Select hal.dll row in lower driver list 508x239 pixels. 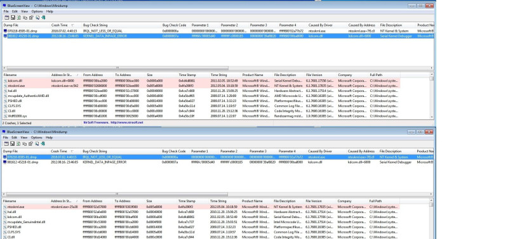[x=201, y=212]
